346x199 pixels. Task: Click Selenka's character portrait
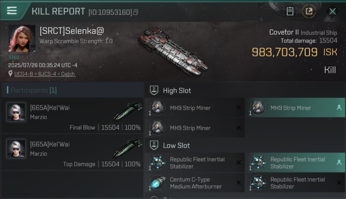click(22, 38)
